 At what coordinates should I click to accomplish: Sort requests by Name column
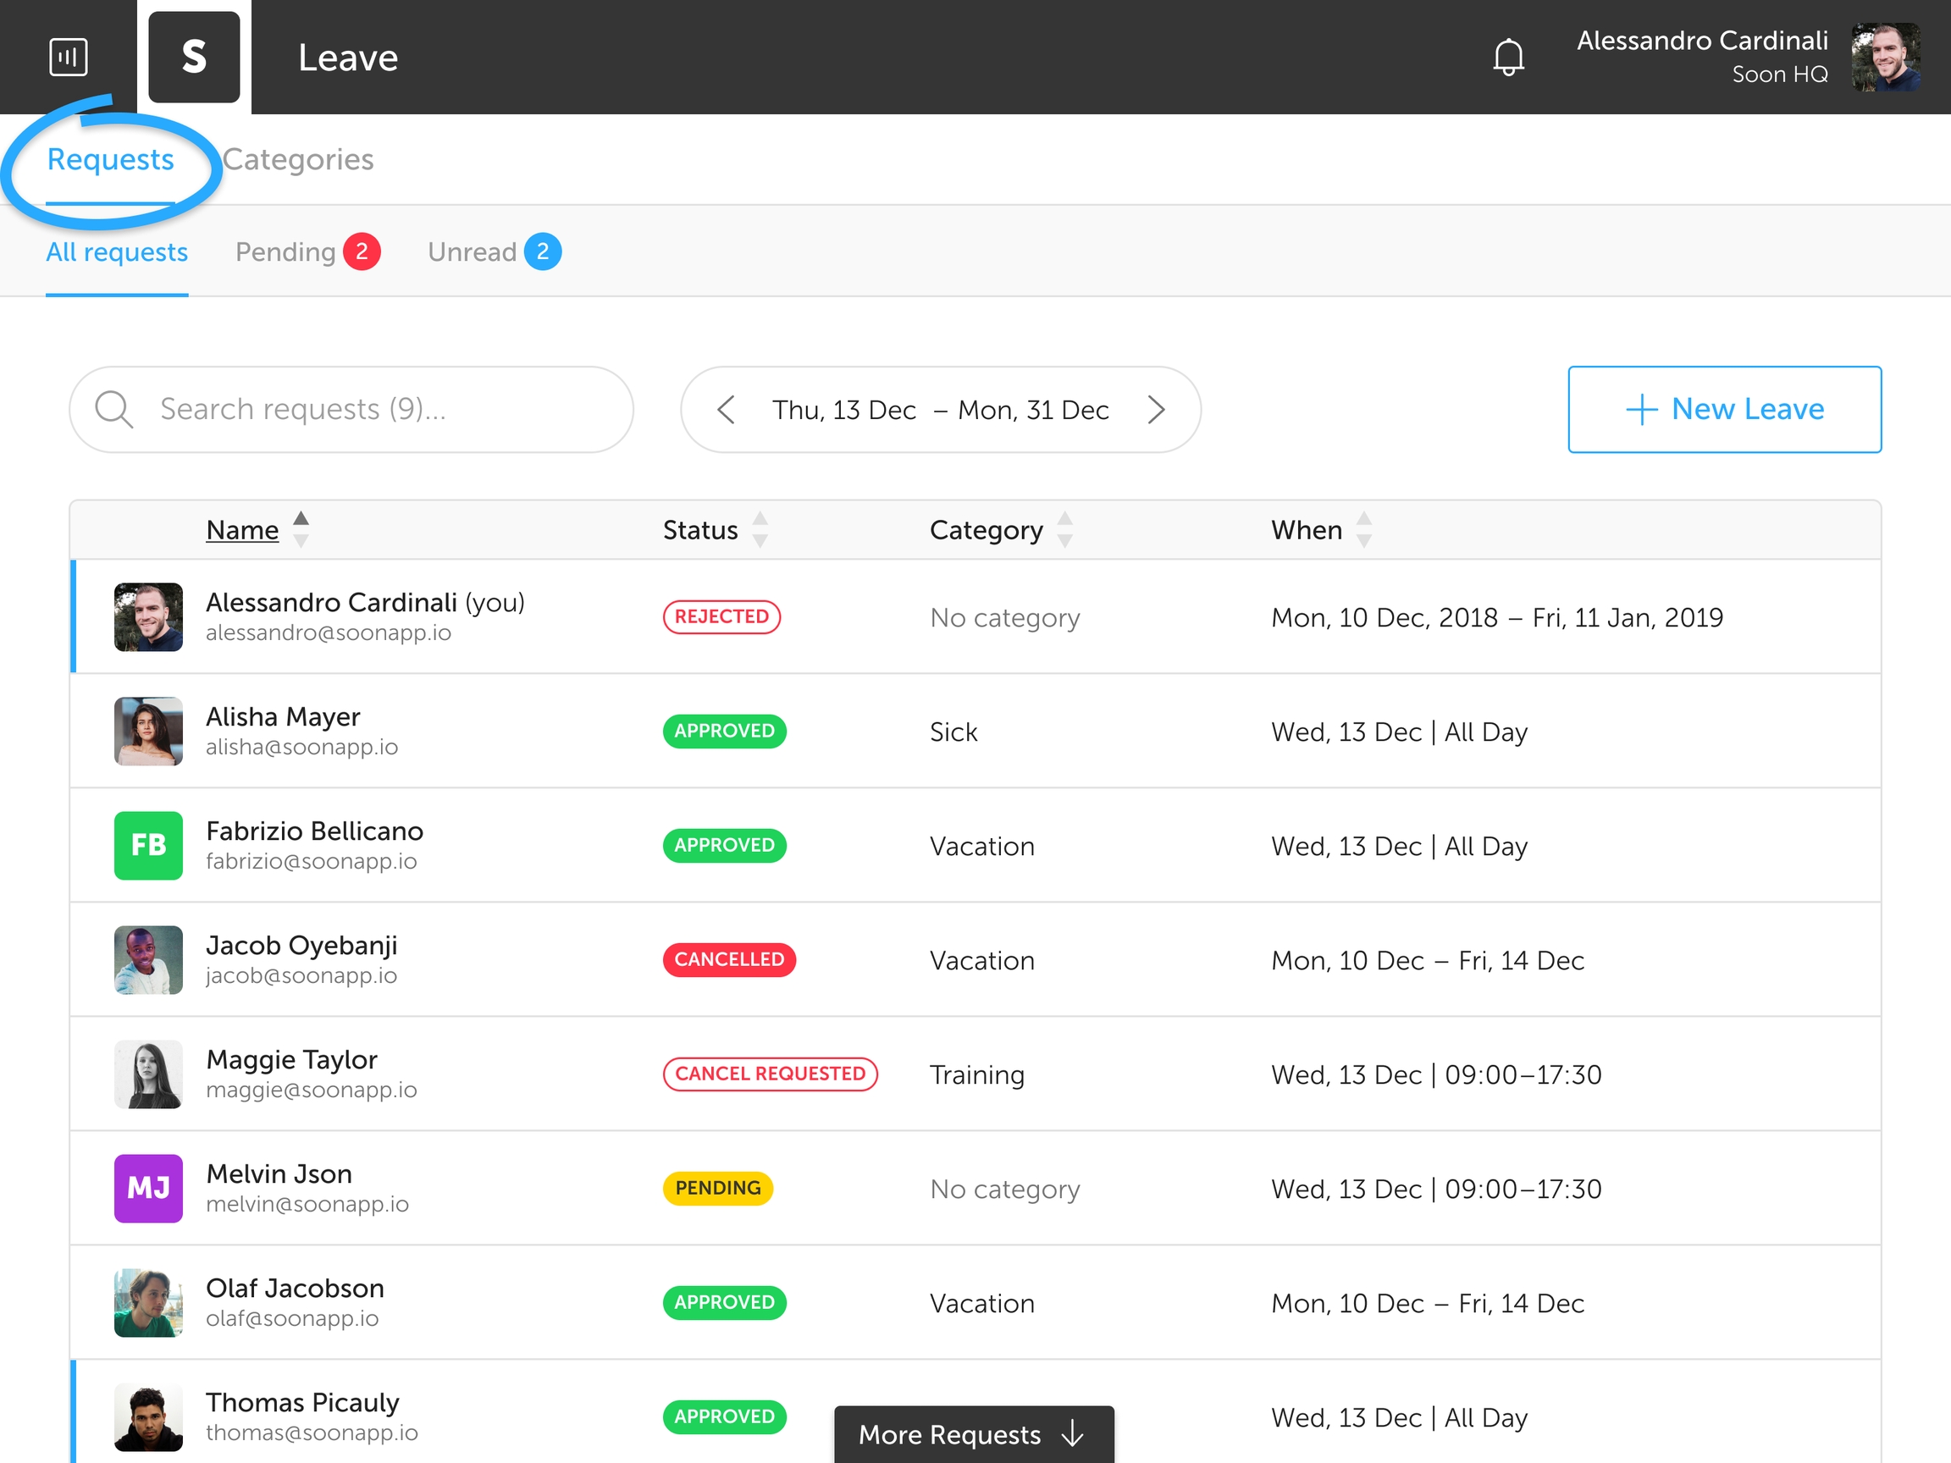242,530
